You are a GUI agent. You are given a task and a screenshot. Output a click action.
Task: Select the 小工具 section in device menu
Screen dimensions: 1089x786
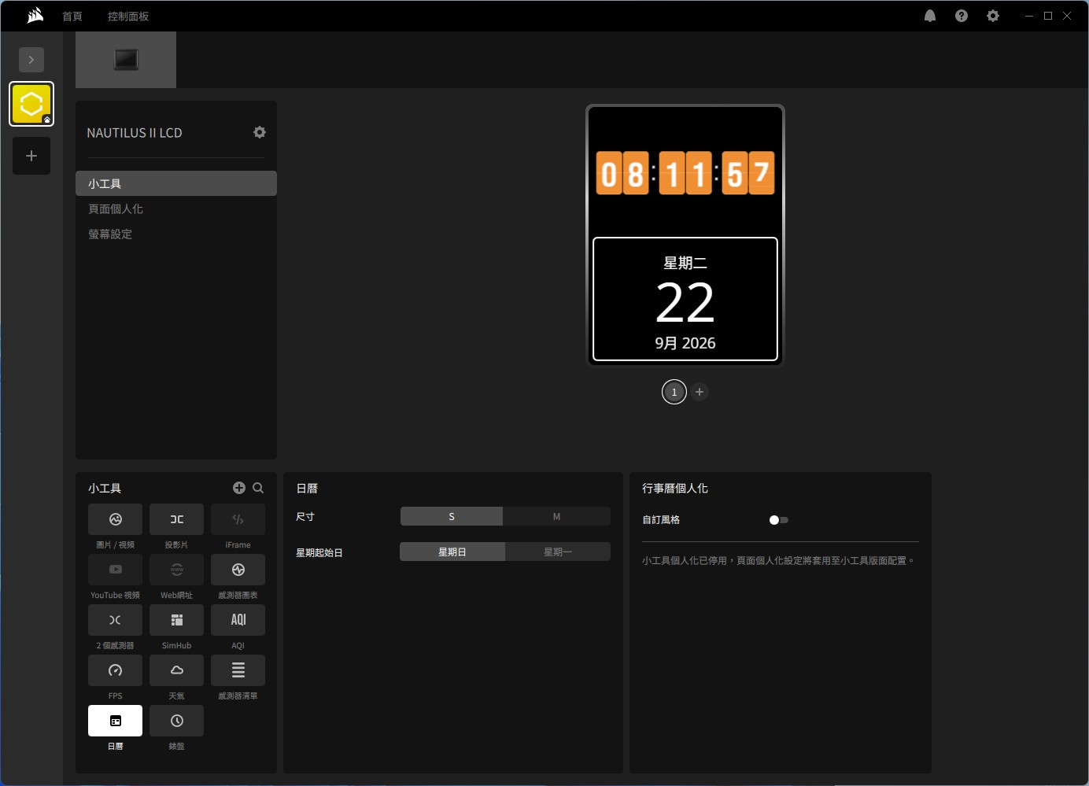176,183
